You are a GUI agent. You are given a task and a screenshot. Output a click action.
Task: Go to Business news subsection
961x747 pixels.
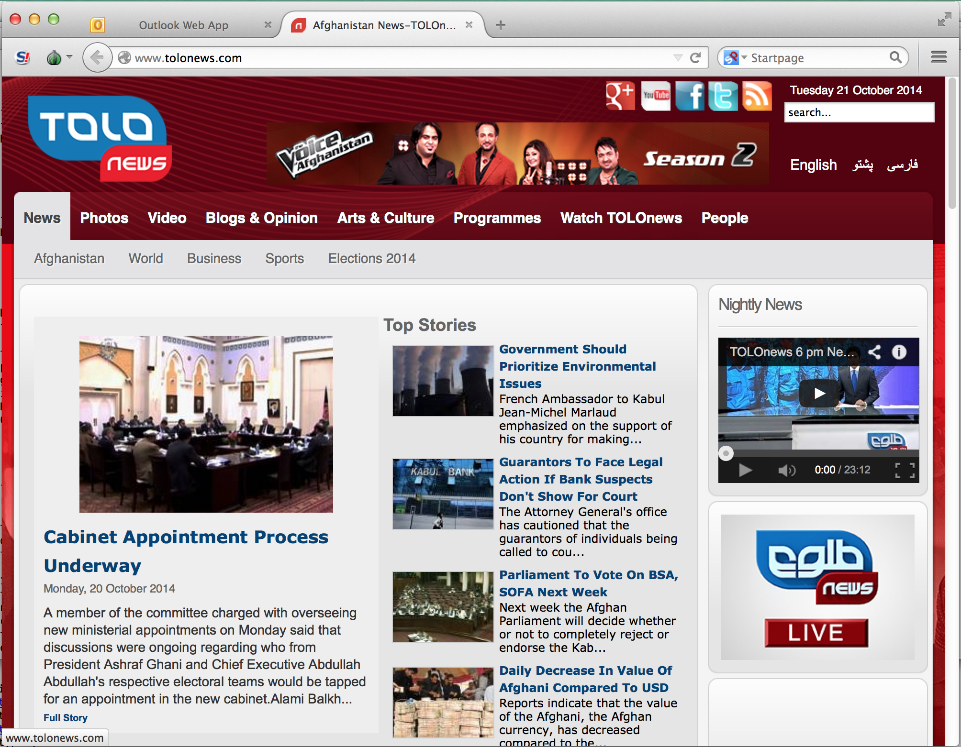214,259
